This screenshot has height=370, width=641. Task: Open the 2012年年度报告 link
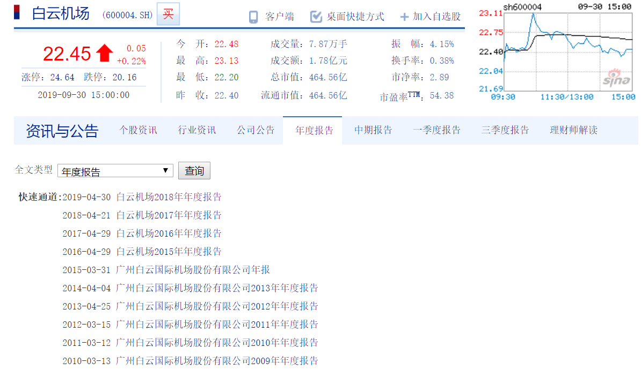click(x=217, y=306)
